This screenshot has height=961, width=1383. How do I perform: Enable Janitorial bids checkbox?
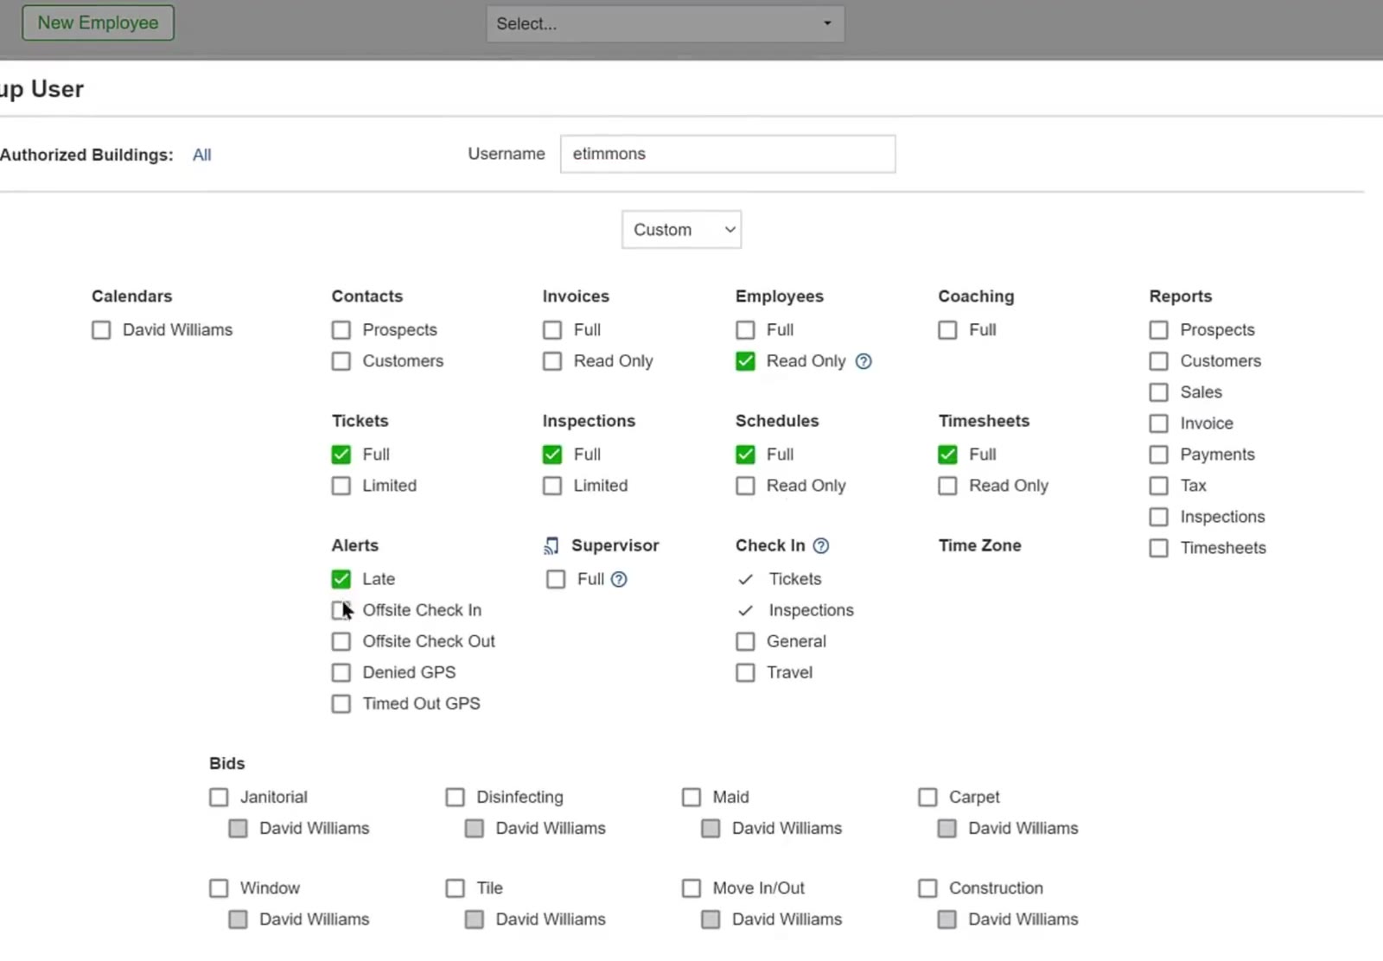pyautogui.click(x=219, y=797)
